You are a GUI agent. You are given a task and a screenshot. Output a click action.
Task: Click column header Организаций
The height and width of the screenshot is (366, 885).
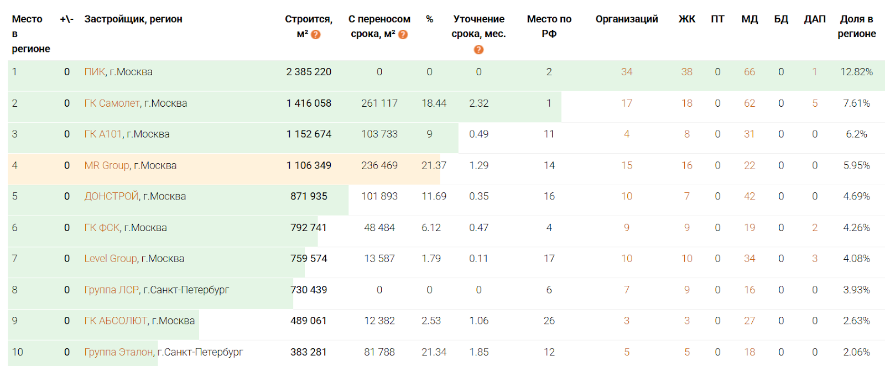tap(627, 19)
